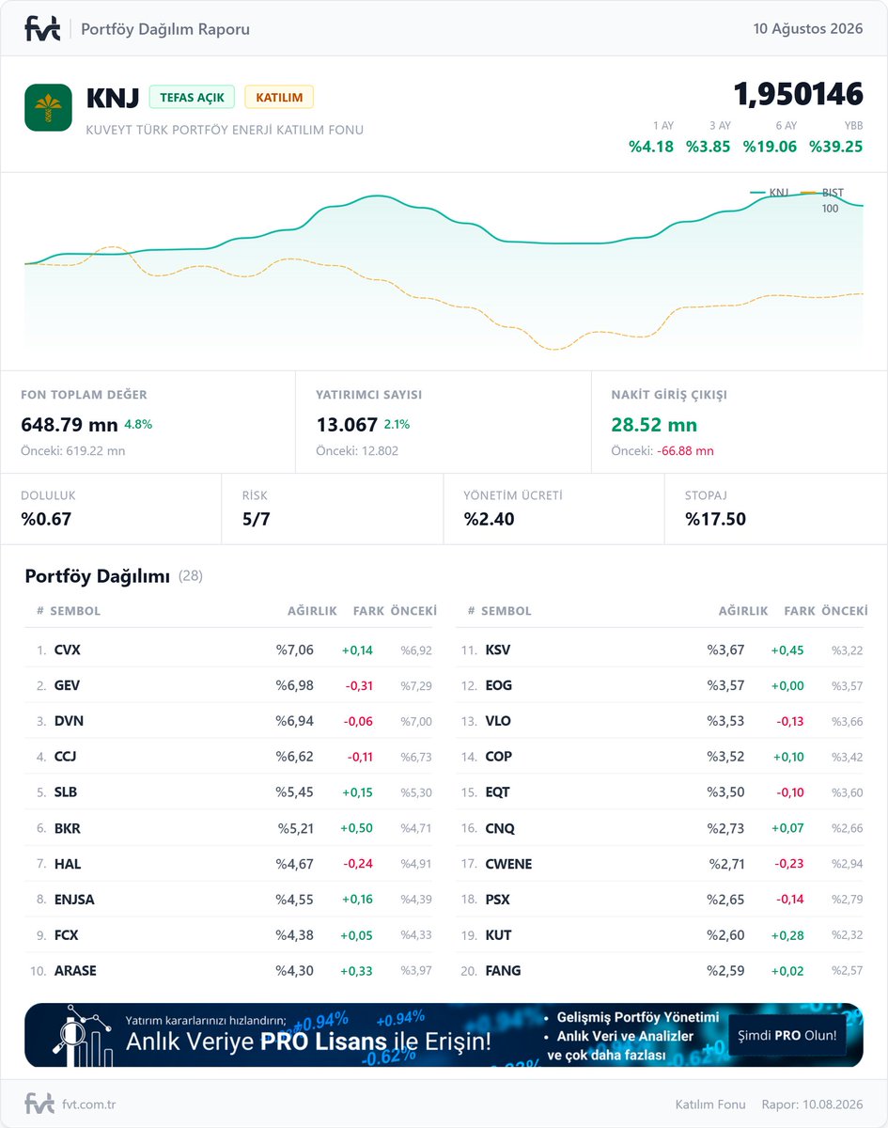
Task: Open the fvt.com.tr footer link
Action: tap(89, 1104)
